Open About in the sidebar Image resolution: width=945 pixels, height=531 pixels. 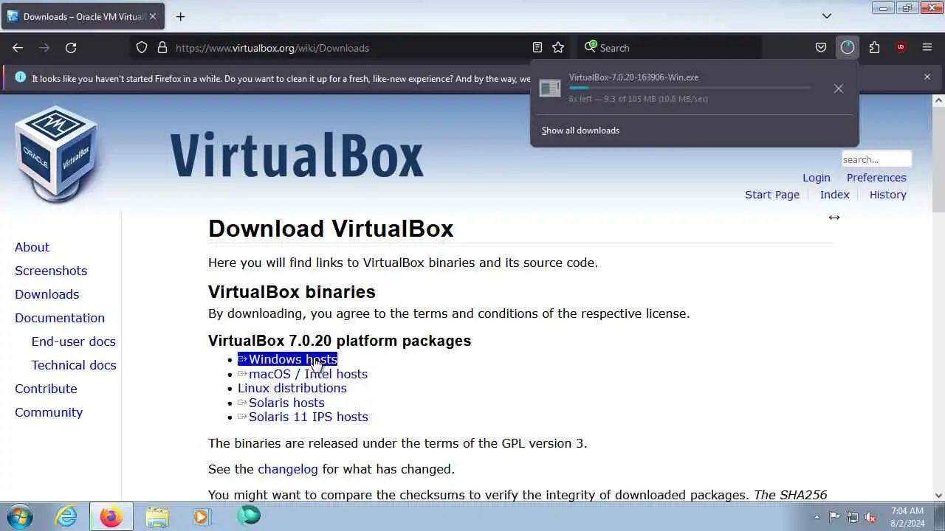pos(32,247)
